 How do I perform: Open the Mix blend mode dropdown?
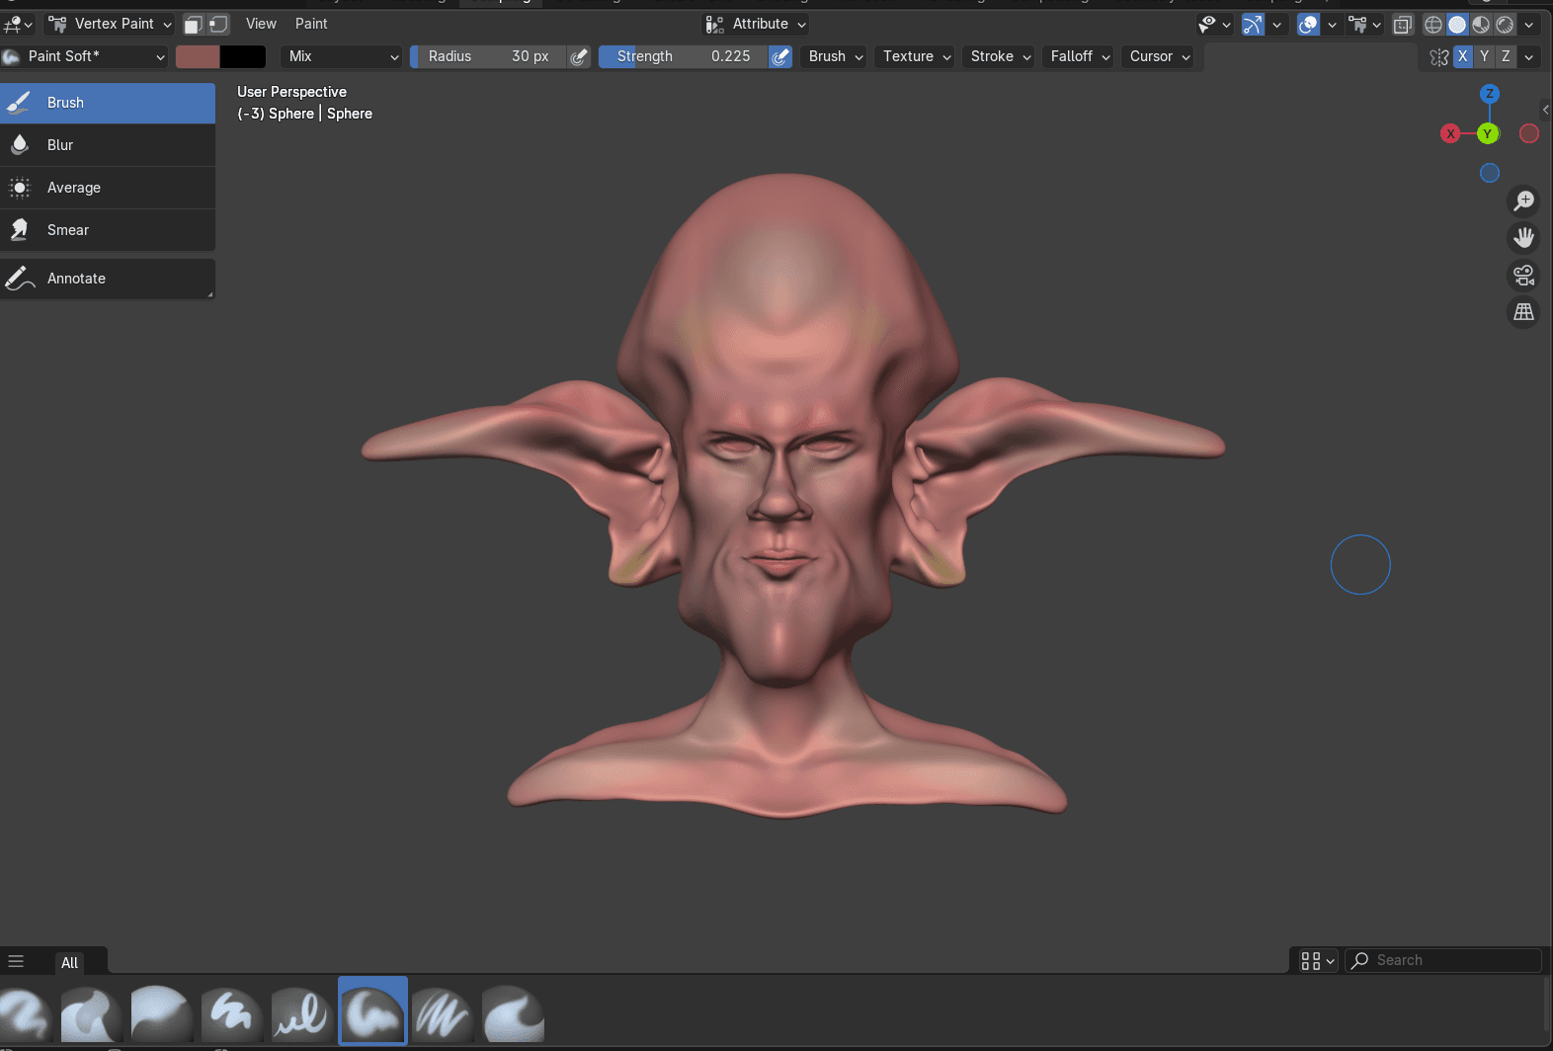342,56
